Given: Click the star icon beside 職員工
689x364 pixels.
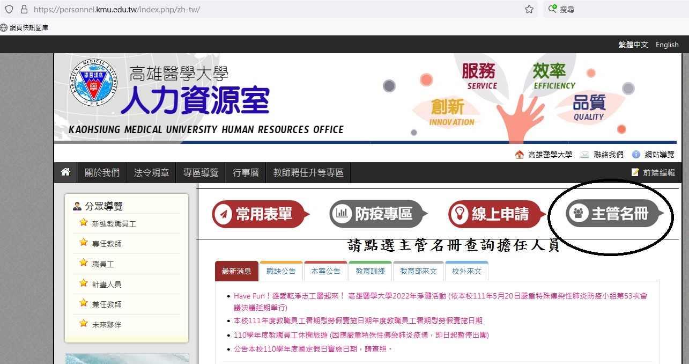Looking at the screenshot, I should tap(84, 263).
